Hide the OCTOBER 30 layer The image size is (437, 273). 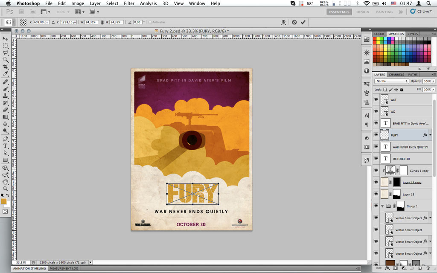pos(376,159)
